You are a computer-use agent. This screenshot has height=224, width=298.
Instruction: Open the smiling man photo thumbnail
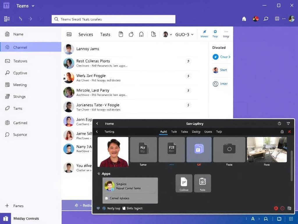click(x=113, y=152)
